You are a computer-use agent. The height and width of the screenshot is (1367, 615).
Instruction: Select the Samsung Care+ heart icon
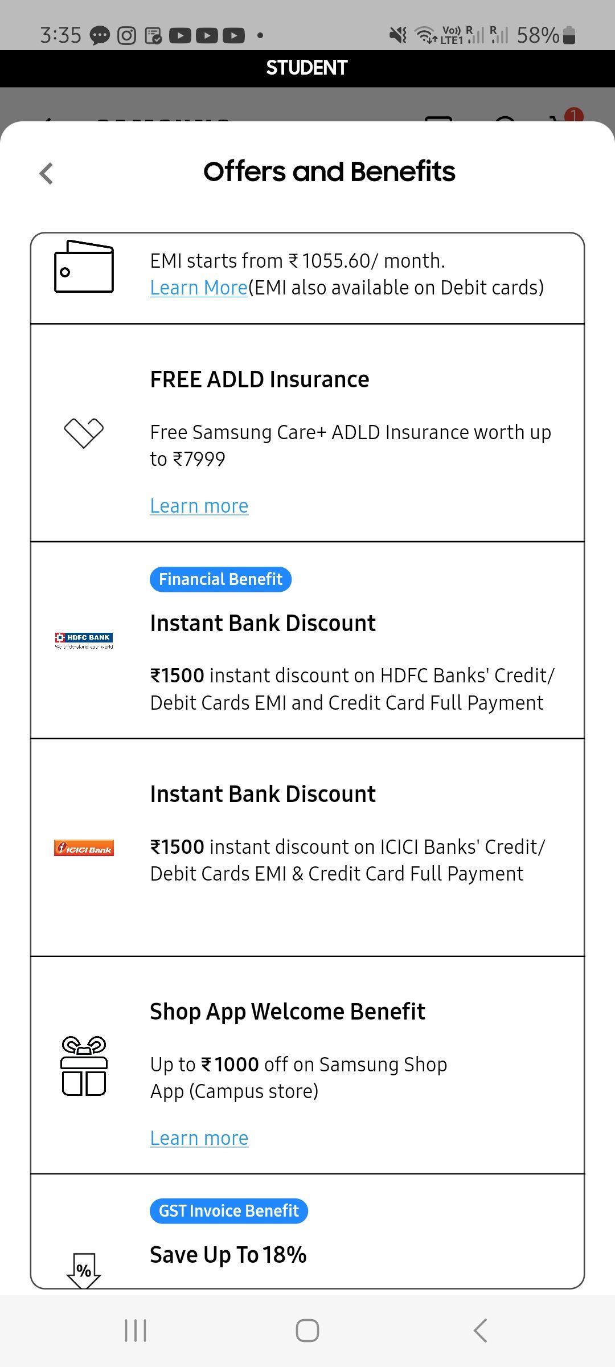tap(84, 434)
